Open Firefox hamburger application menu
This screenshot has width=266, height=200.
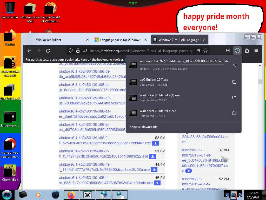[x=256, y=51]
